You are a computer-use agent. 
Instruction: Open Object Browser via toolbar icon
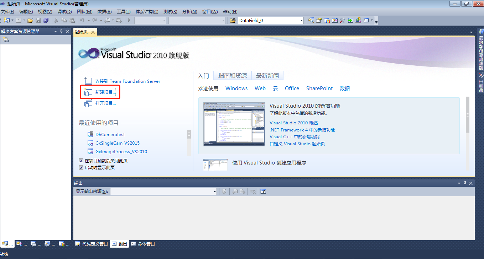(x=335, y=20)
